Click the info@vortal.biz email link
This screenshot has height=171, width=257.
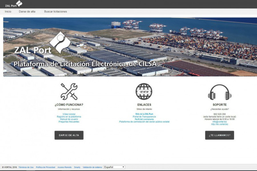(x=220, y=122)
